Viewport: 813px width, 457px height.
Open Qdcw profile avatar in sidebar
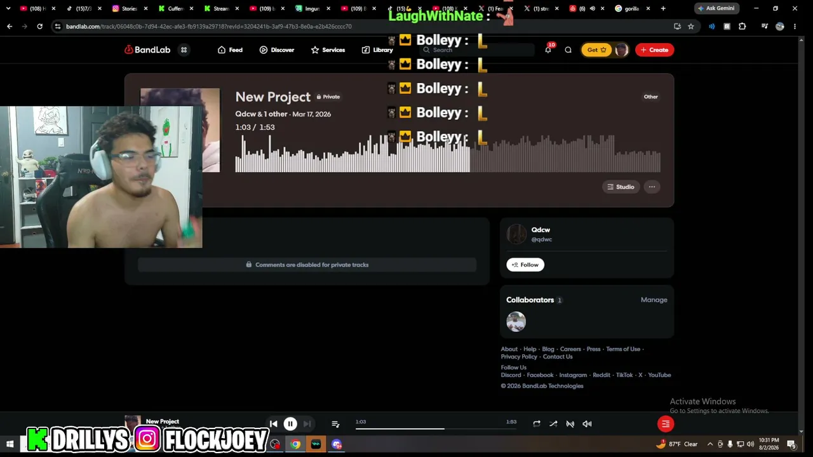(516, 234)
